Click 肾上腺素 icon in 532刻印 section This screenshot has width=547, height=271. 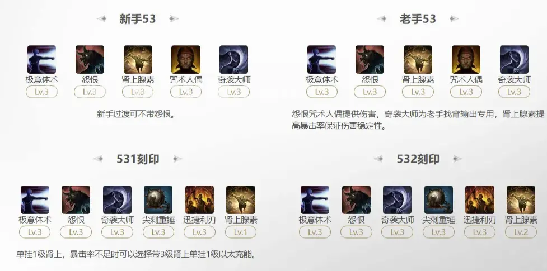[x=521, y=199]
